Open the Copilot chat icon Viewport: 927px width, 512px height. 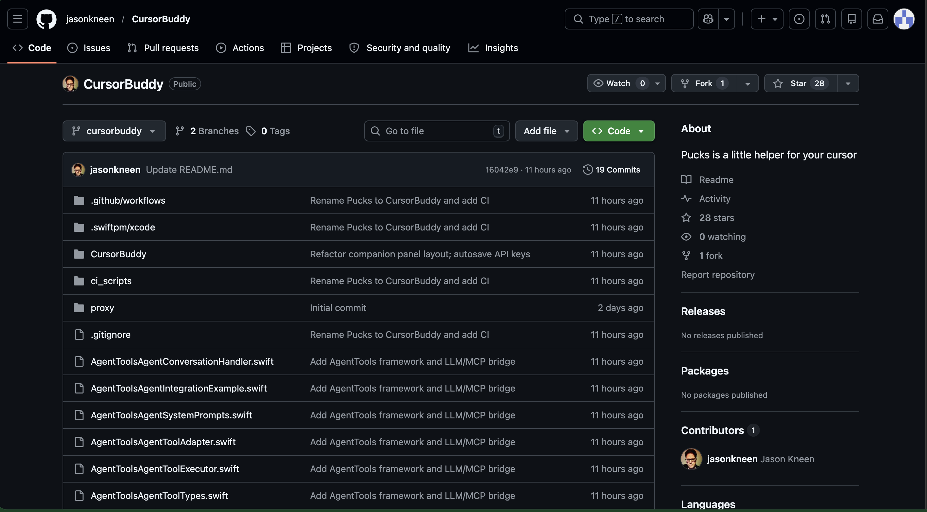(x=708, y=19)
